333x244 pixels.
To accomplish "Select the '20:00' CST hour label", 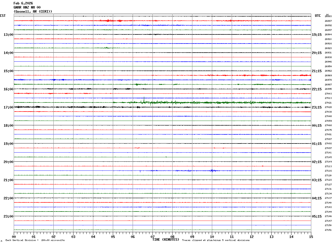I will [x=8, y=162].
